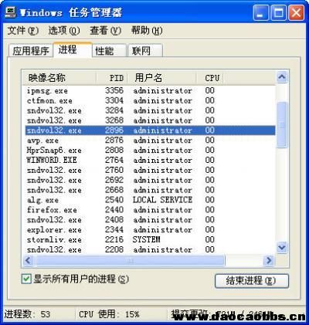
Task: Select the firefox.exe process row
Action: click(151, 210)
